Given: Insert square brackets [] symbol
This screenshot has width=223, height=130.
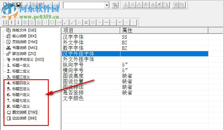Looking at the screenshot, I should pyautogui.click(x=5, y=22).
